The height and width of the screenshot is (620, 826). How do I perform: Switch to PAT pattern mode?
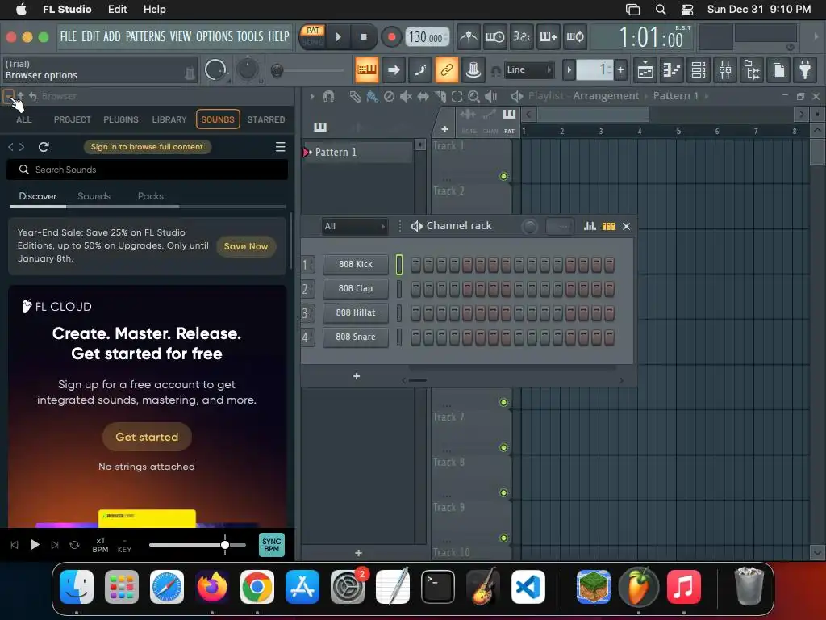(x=313, y=31)
